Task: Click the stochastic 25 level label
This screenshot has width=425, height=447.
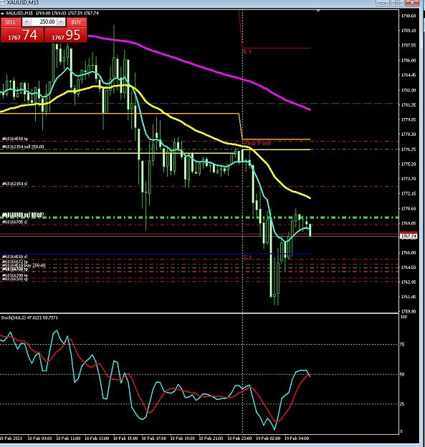Action: (x=402, y=404)
